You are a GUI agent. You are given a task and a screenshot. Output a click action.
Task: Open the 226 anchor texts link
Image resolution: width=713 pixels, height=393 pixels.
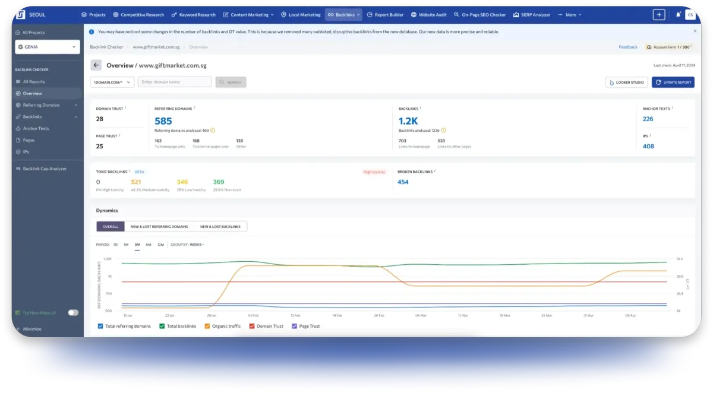tap(648, 119)
